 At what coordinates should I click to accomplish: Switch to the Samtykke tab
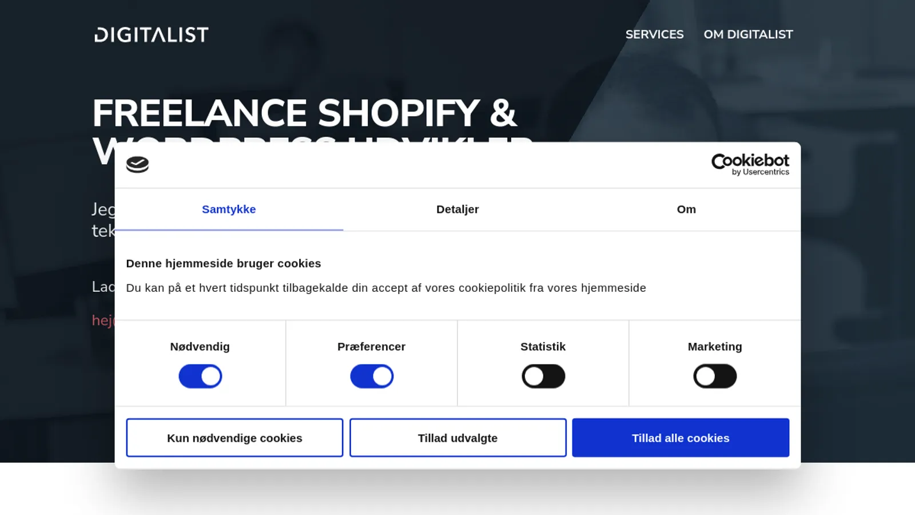[229, 209]
